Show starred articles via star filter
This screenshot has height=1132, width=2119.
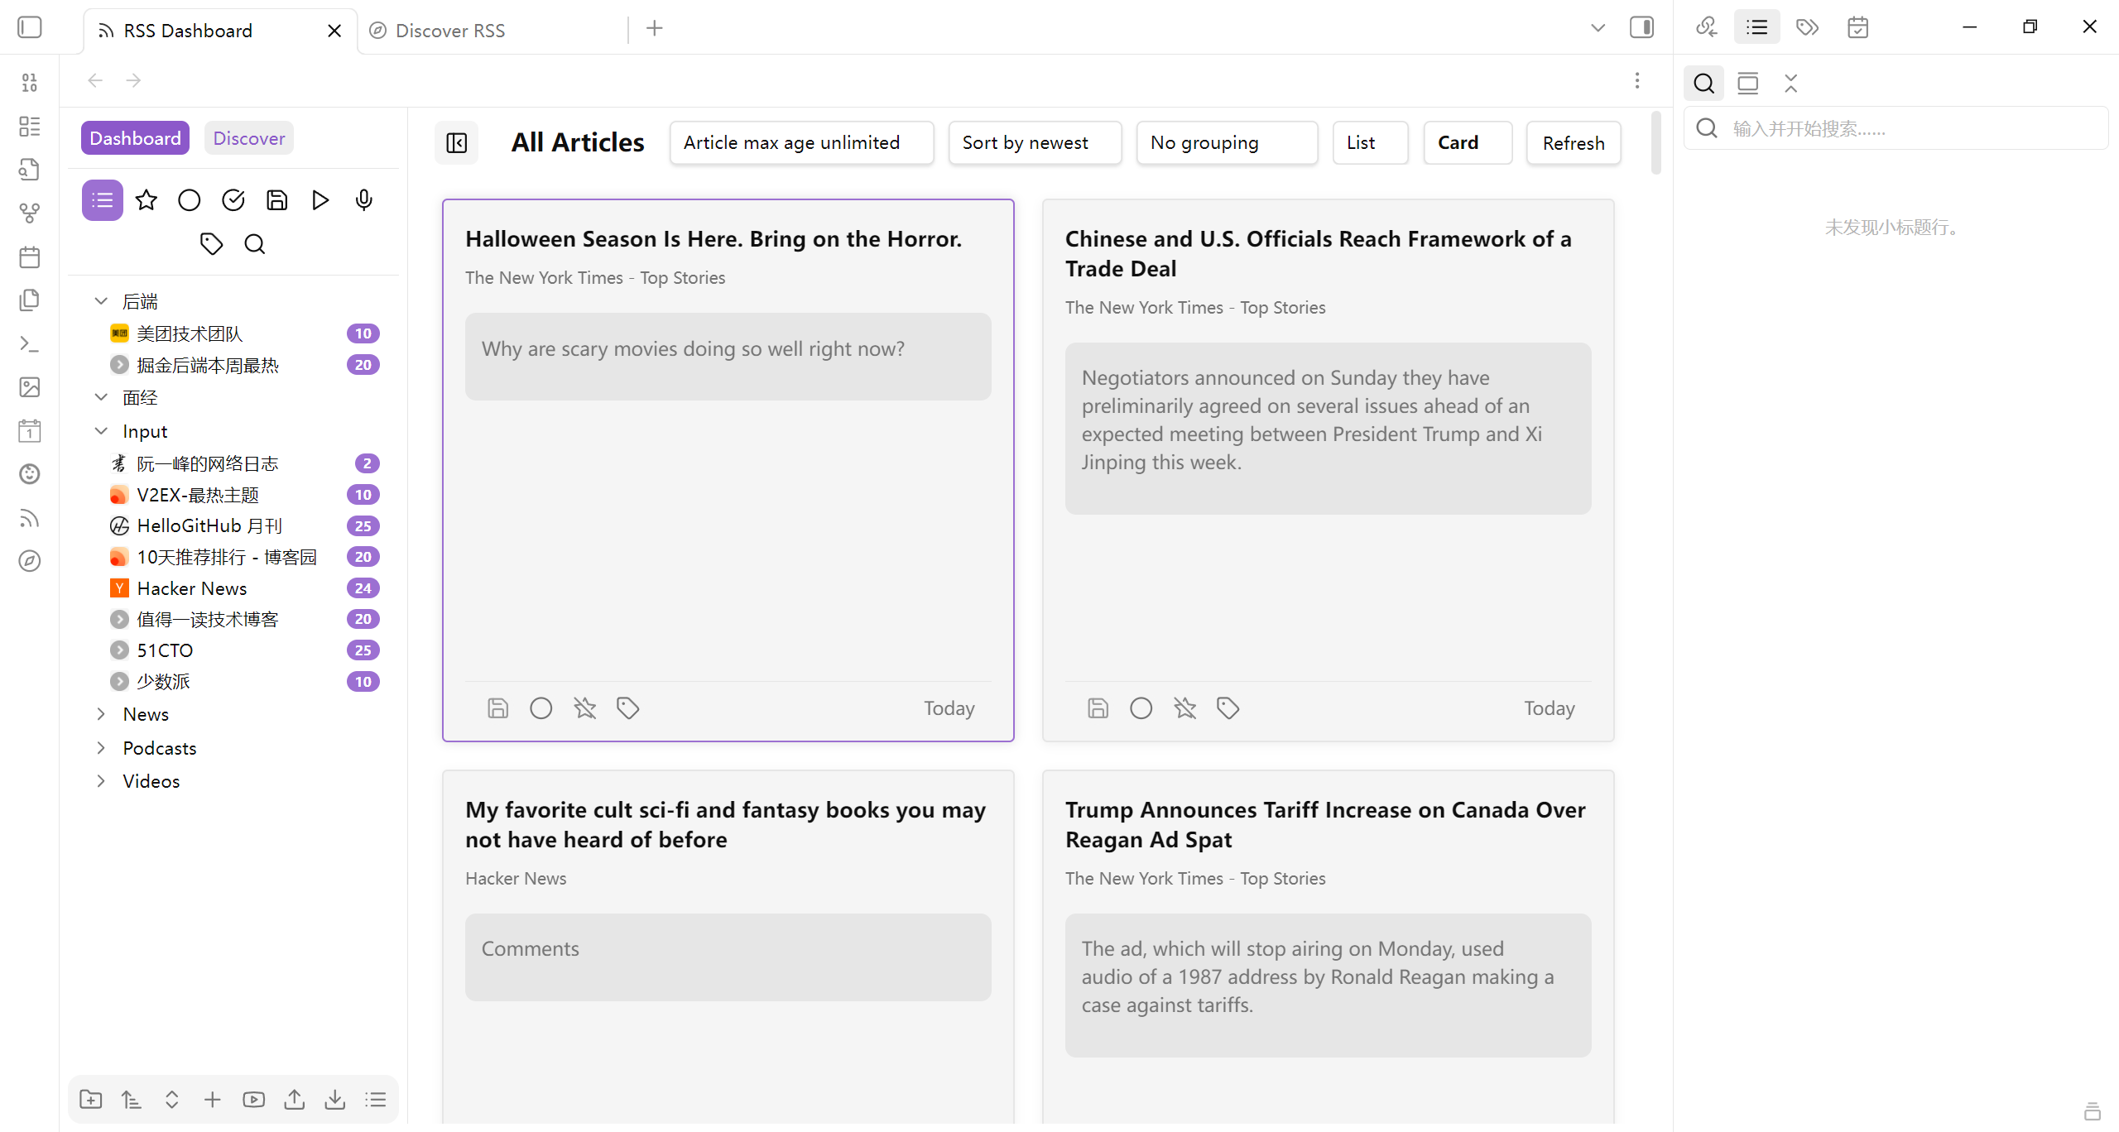(147, 200)
